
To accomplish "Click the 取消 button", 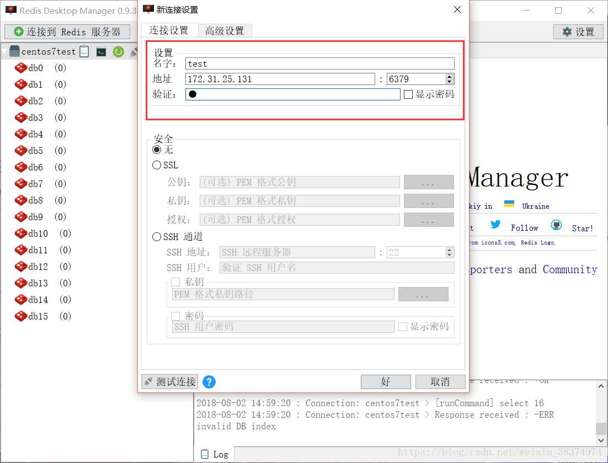I will pyautogui.click(x=440, y=382).
